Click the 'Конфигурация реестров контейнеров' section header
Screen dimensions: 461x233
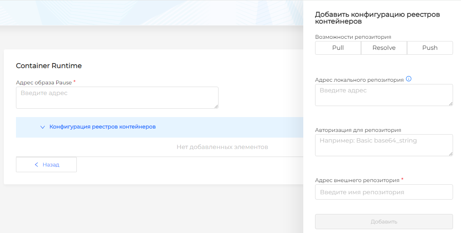103,127
